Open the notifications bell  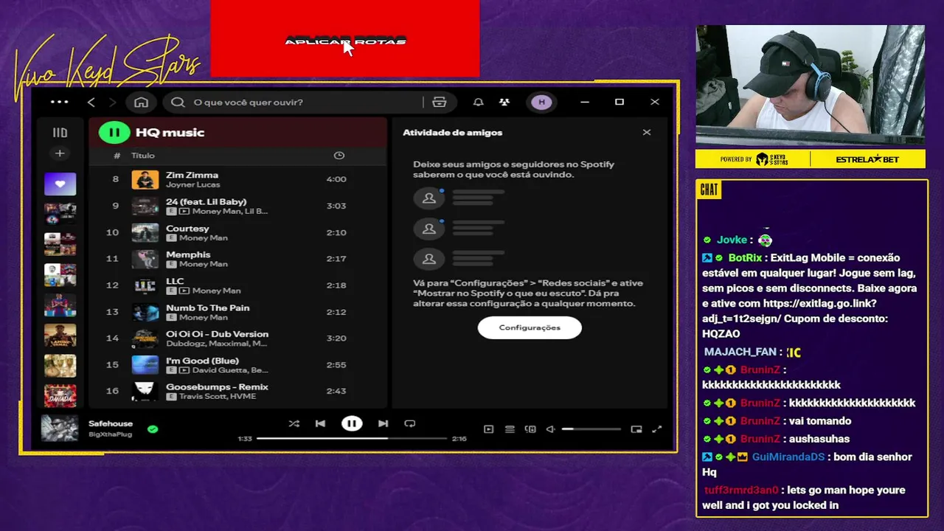coord(479,102)
